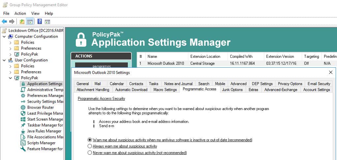
Task: Select 'Always warn me about suspicious activity'
Action: pos(90,146)
